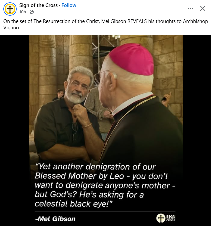Image resolution: width=211 pixels, height=226 pixels.
Task: Follow the Sign of the Cross page
Action: coord(69,5)
